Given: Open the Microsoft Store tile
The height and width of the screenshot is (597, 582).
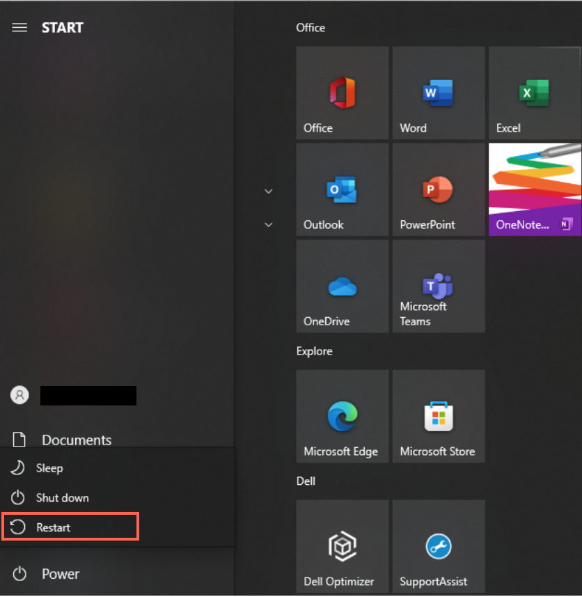Looking at the screenshot, I should click(x=439, y=416).
